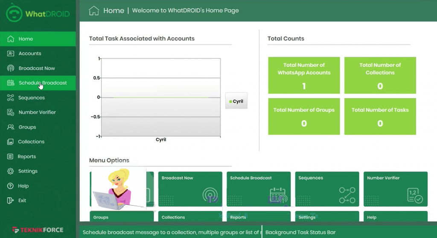Click the Sequences nodes icon in sidebar
Screen dimensions: 437x238
(11, 97)
